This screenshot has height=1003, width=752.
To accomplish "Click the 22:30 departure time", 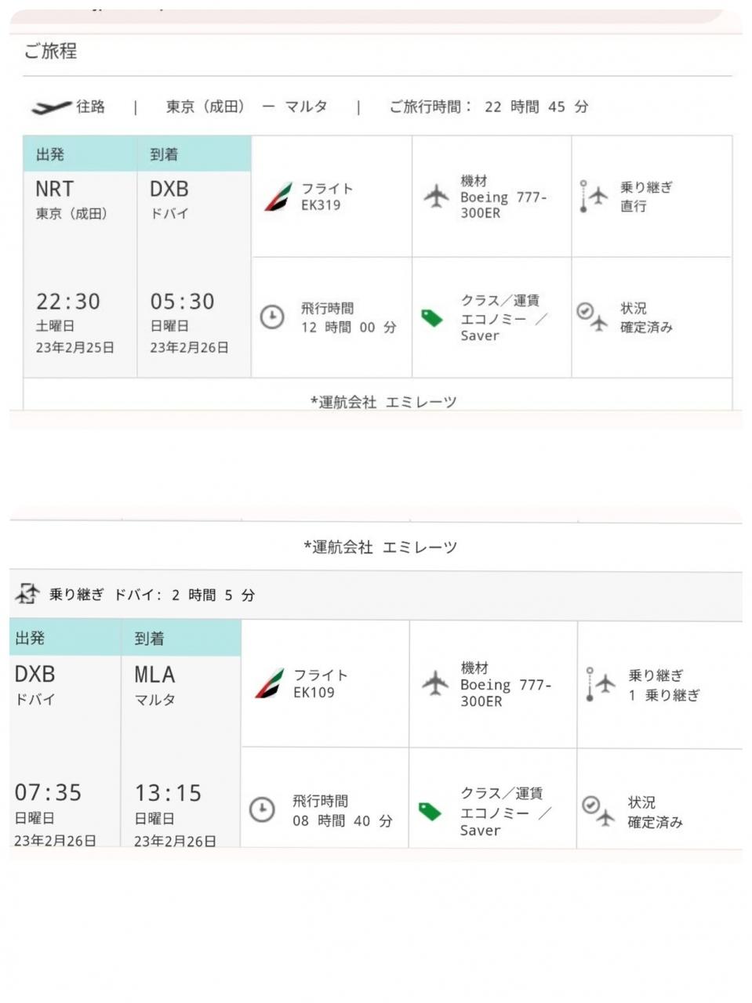I will [67, 302].
